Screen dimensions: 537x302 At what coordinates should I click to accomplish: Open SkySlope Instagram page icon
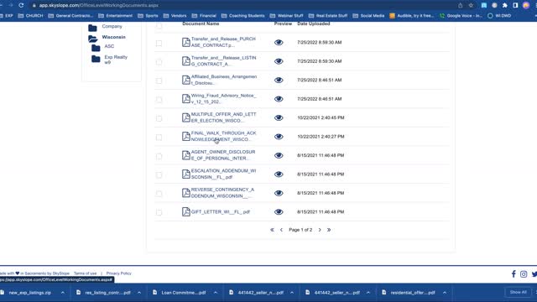click(524, 274)
